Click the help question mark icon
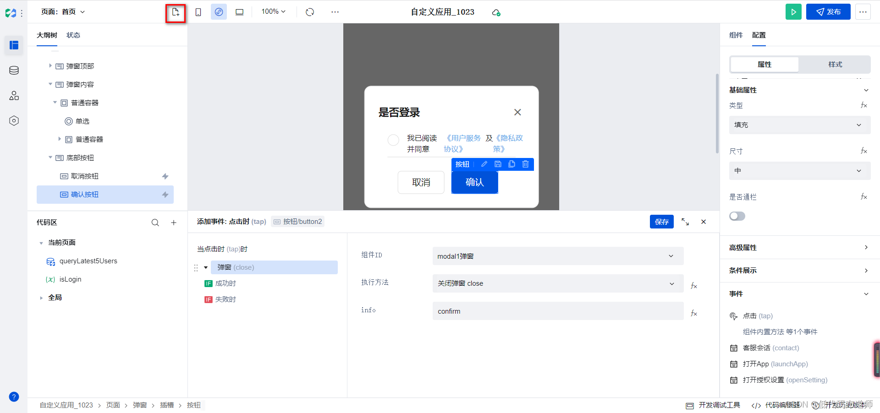 [x=14, y=397]
